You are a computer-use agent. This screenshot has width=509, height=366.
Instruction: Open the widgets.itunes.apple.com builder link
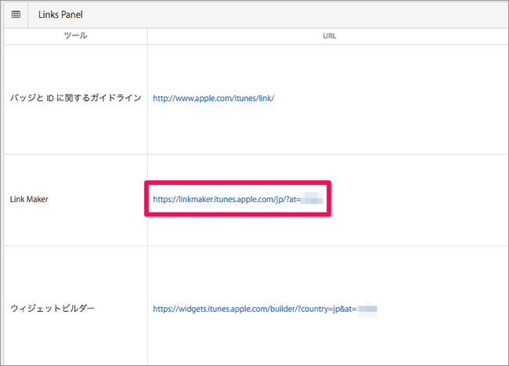pyautogui.click(x=254, y=309)
